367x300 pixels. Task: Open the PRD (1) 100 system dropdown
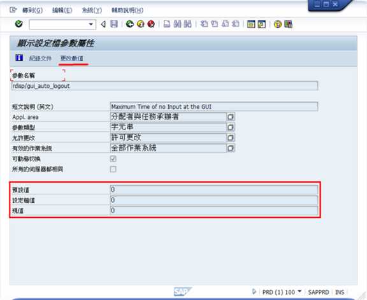299,291
